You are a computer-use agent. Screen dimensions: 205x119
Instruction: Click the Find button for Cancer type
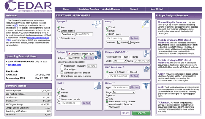[135, 87]
